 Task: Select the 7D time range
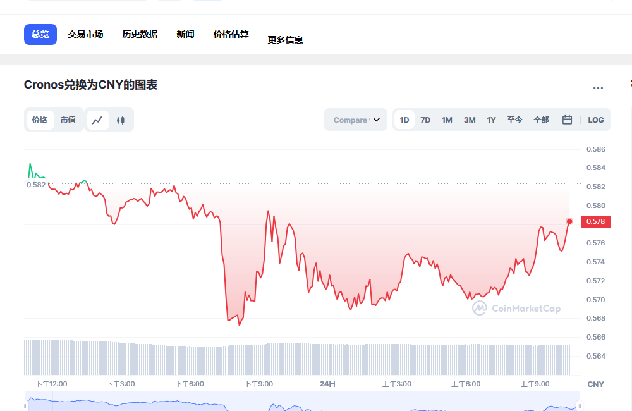coord(425,120)
